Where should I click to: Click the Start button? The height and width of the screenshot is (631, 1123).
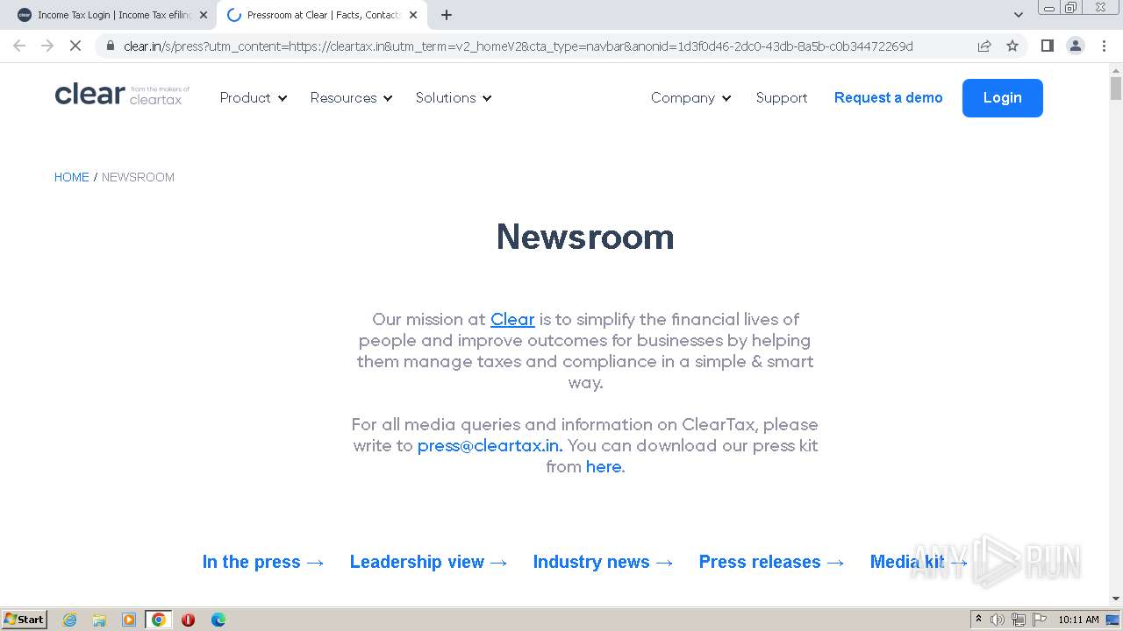(24, 620)
